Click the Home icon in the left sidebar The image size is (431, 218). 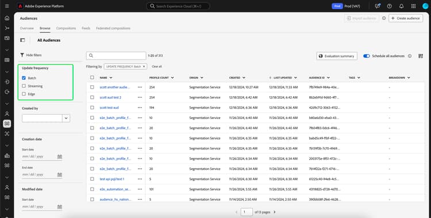(7, 18)
